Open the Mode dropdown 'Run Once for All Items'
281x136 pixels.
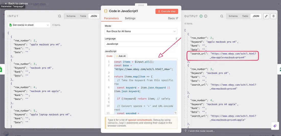pyautogui.click(x=141, y=31)
